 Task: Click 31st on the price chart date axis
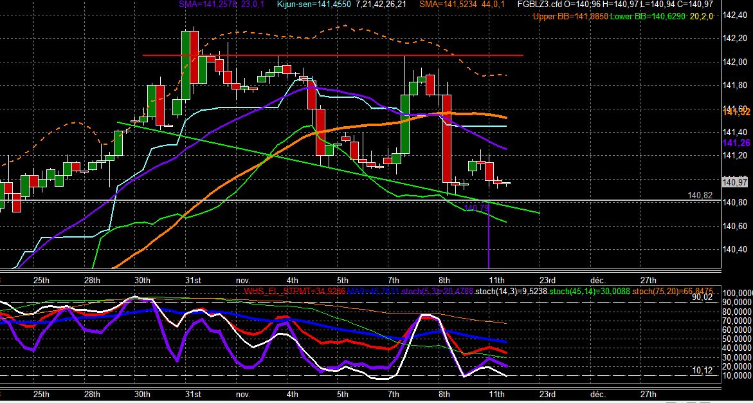coord(193,281)
